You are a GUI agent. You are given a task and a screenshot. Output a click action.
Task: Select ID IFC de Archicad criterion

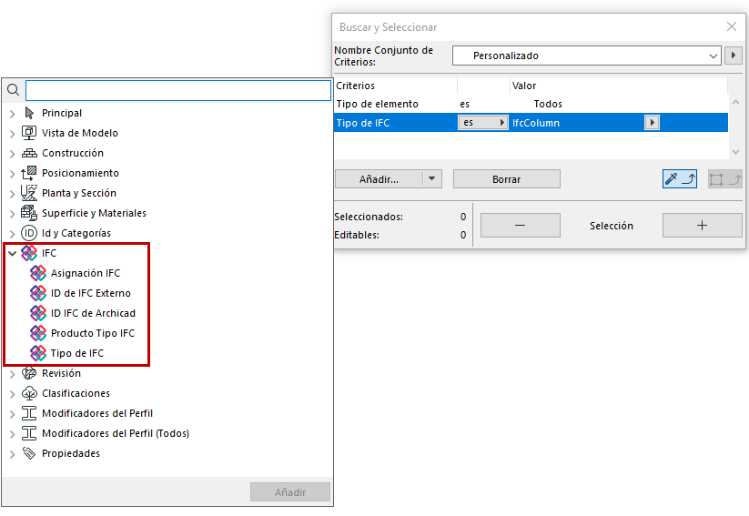93,313
